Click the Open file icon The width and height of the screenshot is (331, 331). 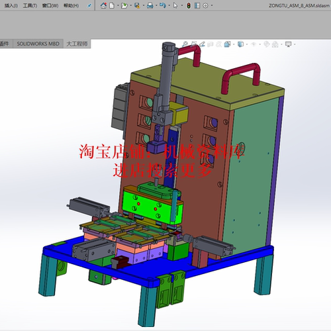pyautogui.click(x=124, y=5)
